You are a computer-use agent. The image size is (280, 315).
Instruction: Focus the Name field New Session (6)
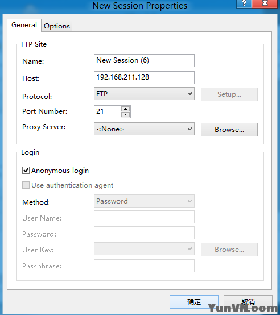click(x=144, y=60)
